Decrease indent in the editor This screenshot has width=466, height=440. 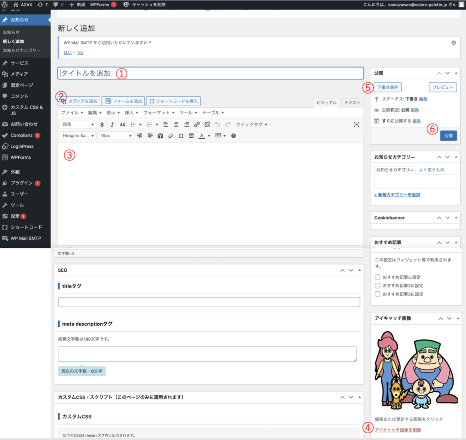[139, 136]
